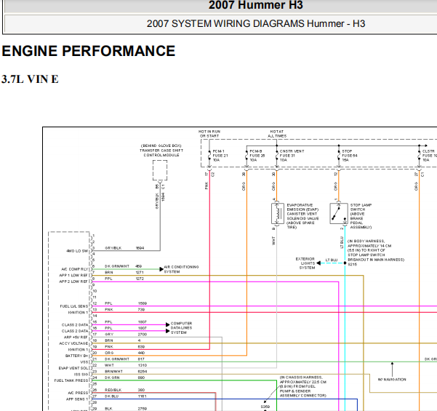The image size is (437, 411).
Task: Click the "EXTERIOR LIGHTS SYSTEM" reference
Action: tap(305, 263)
